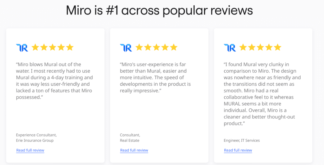Select the first star in the Erie Insurance review

pos(35,47)
